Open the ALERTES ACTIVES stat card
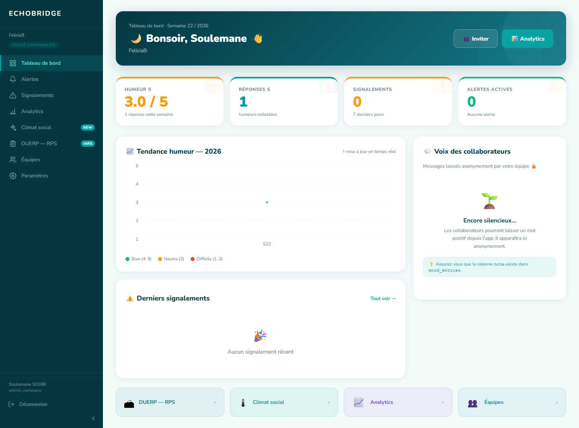Viewport: 579px width, 428px height. click(512, 101)
